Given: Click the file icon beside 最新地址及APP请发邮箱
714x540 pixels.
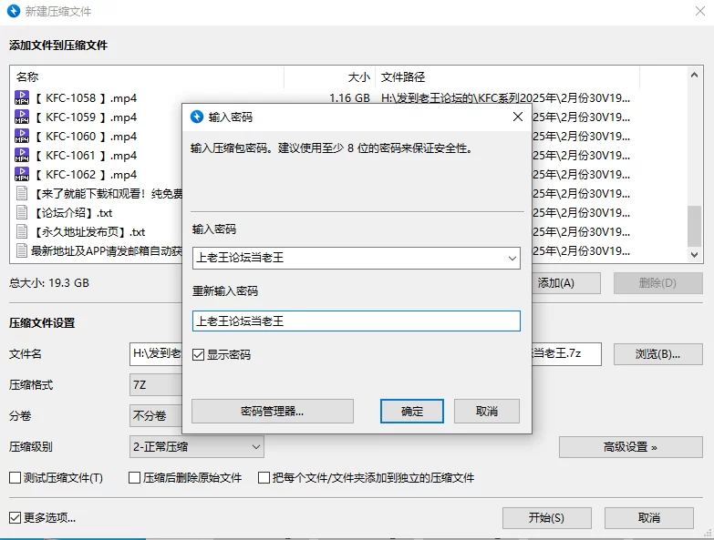Looking at the screenshot, I should point(22,250).
